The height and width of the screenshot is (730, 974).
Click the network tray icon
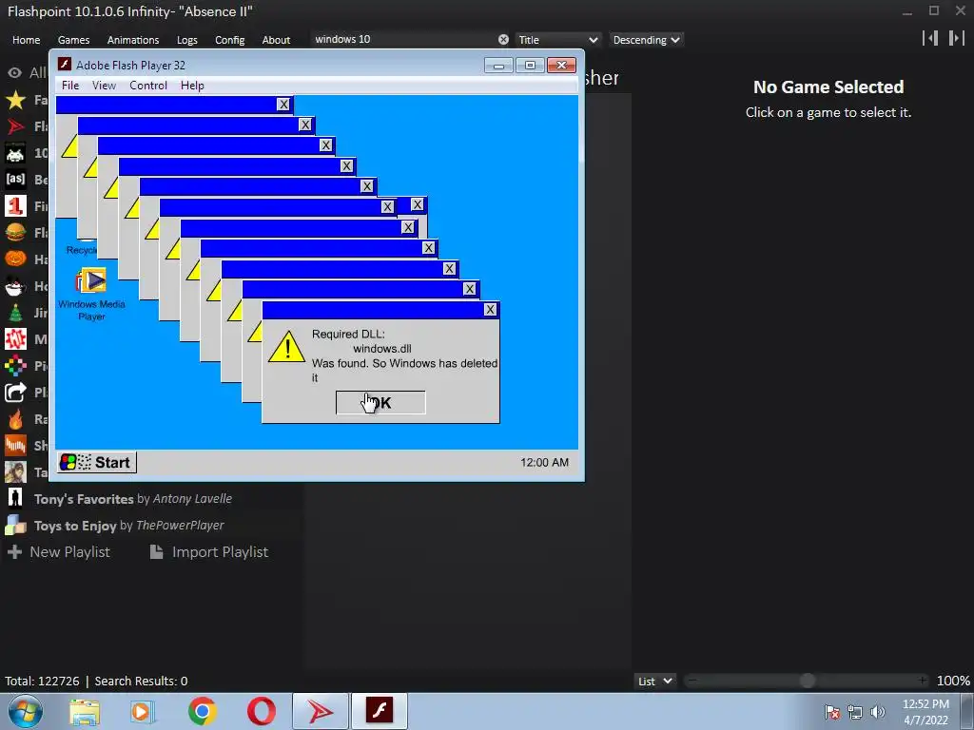[x=855, y=712]
